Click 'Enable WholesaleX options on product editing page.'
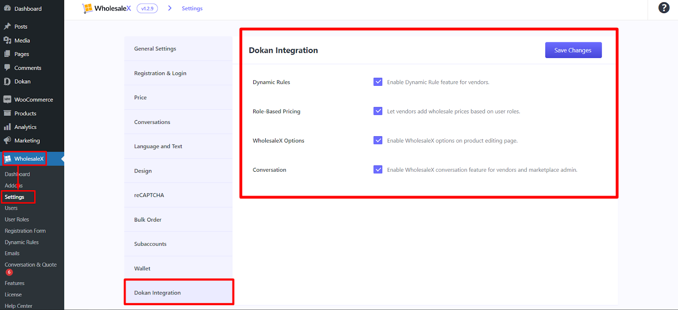678x310 pixels. [x=452, y=140]
